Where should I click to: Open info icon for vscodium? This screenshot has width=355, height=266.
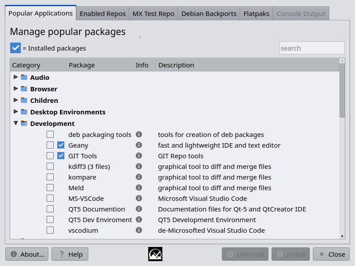pyautogui.click(x=139, y=230)
